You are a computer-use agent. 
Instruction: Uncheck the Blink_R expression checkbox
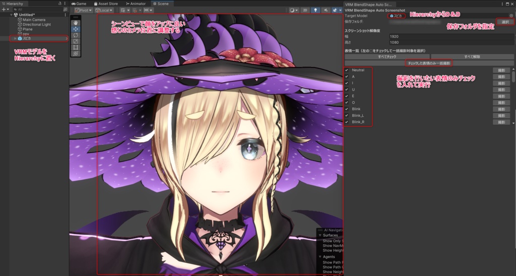click(x=347, y=122)
